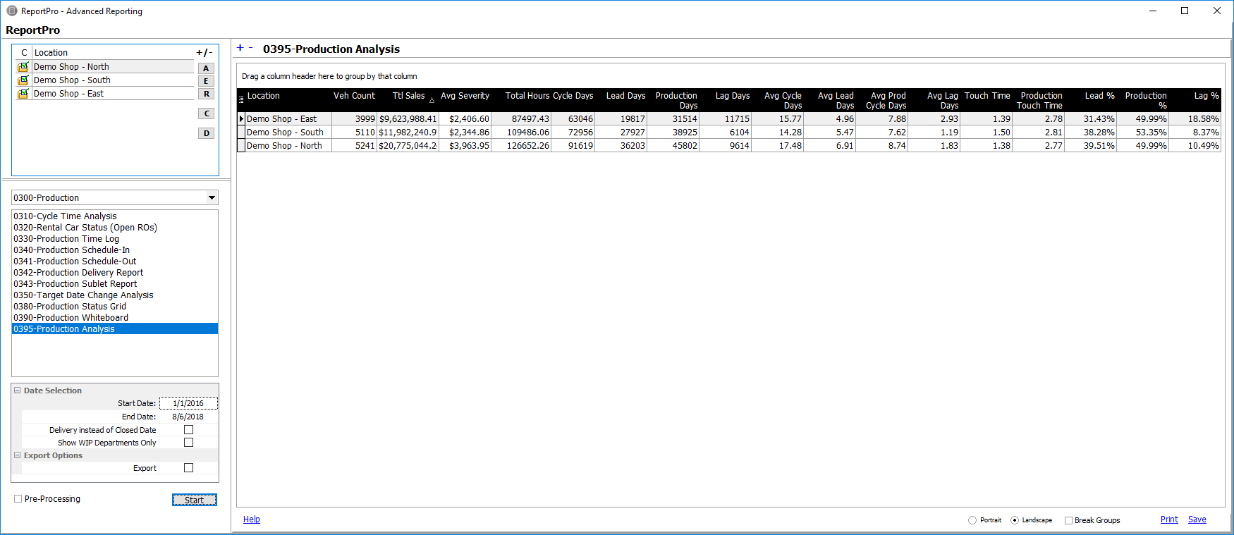Select 0340-Production Schedule-In report
This screenshot has height=535, width=1234.
115,250
